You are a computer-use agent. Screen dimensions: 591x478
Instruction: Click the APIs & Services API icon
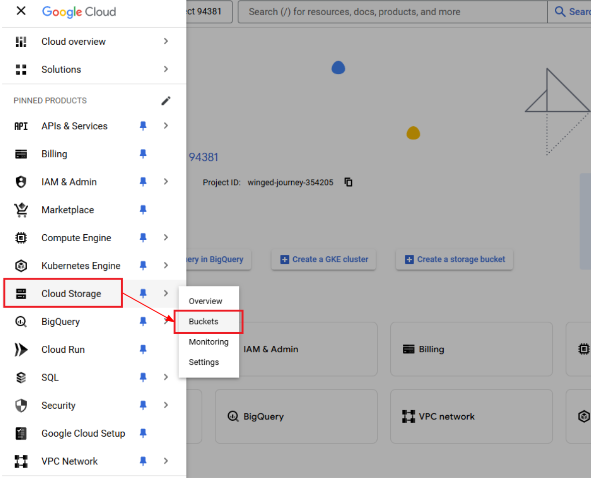[x=21, y=126]
